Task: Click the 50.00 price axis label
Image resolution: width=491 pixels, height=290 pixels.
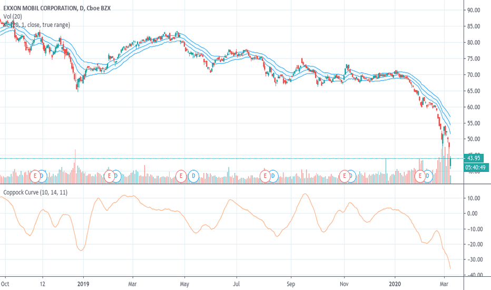Action: pos(474,139)
